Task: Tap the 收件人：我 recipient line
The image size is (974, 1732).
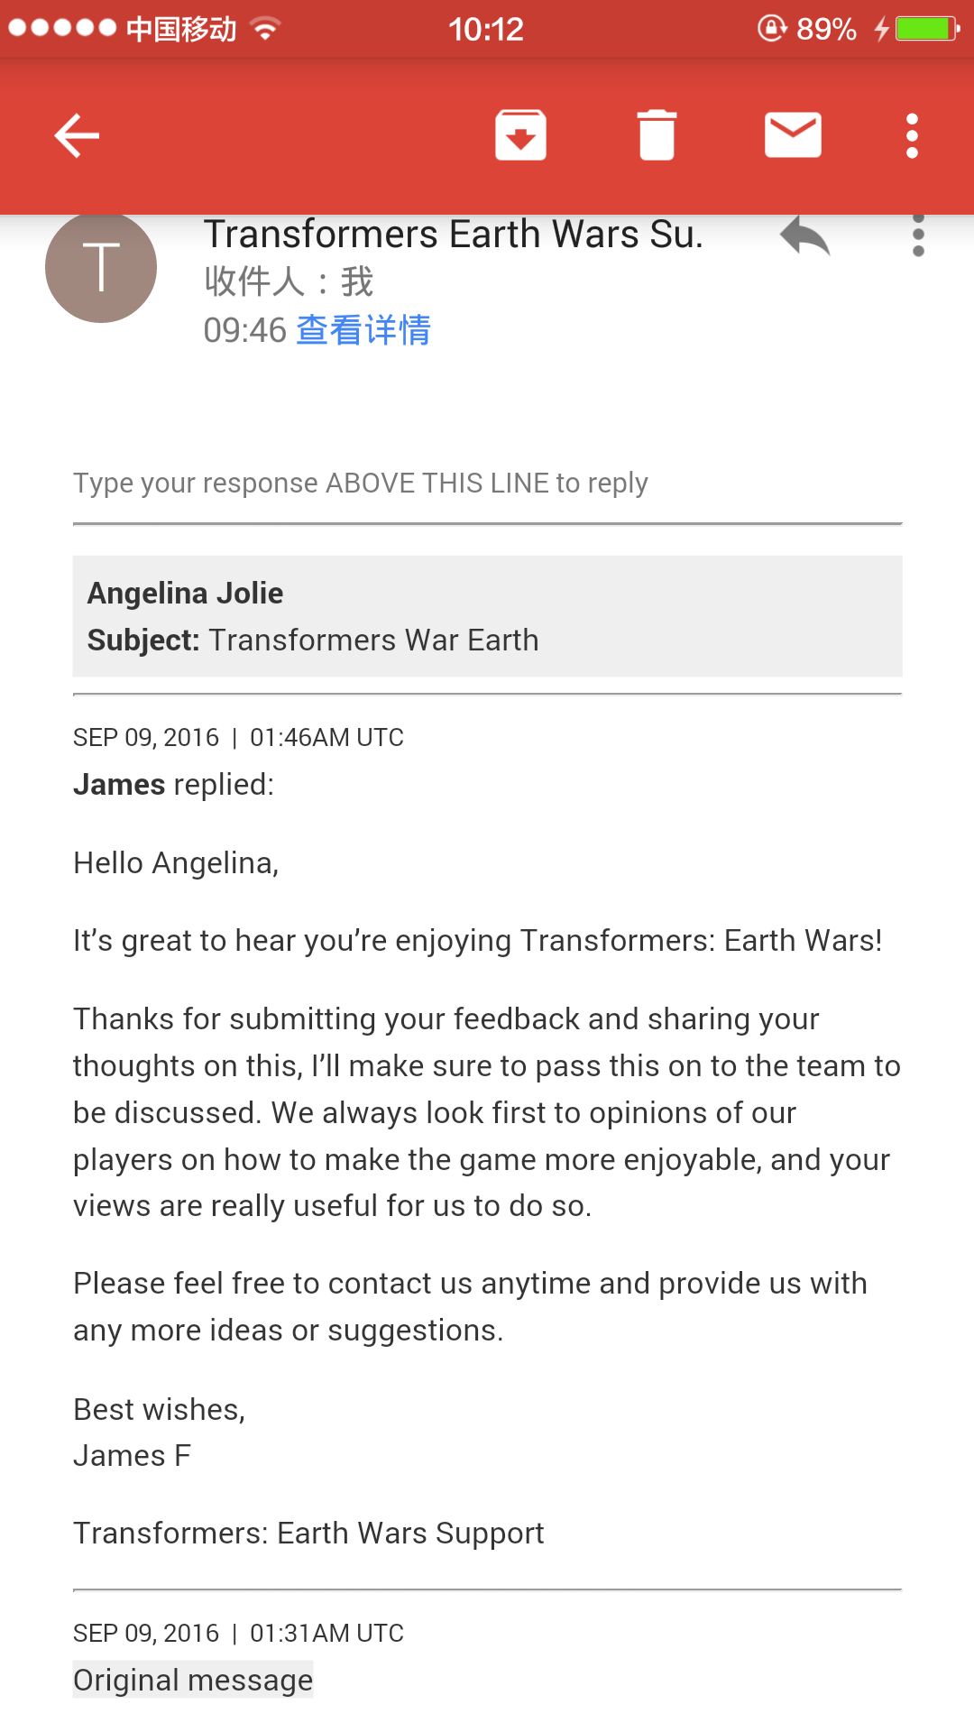Action: point(289,281)
